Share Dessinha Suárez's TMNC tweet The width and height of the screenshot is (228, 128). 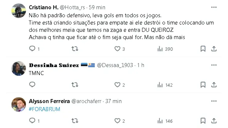point(214,85)
